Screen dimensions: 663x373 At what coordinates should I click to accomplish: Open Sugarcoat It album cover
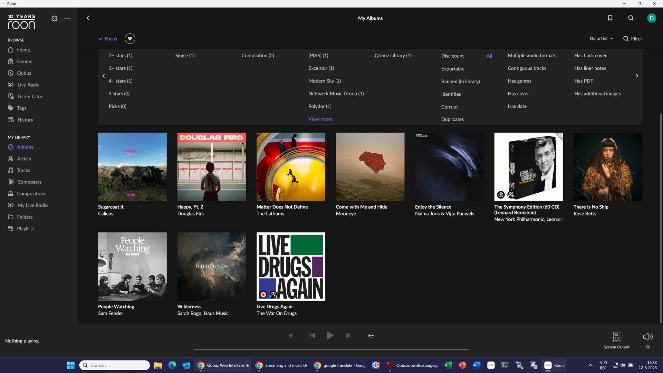pyautogui.click(x=132, y=167)
